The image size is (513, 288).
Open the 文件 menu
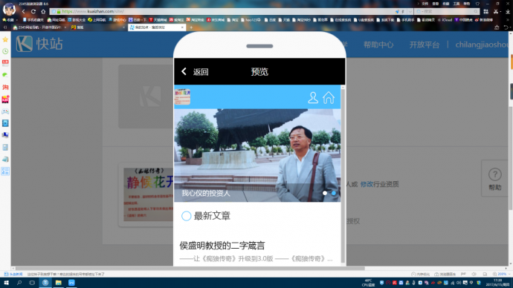click(425, 4)
